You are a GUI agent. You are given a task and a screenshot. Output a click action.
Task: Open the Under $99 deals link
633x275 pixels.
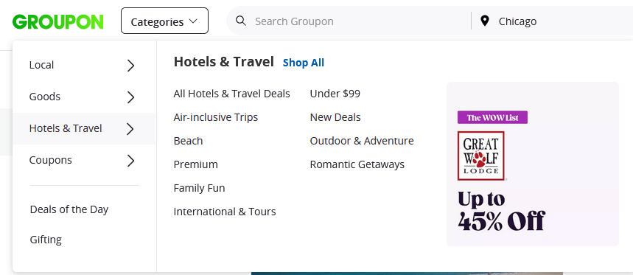click(335, 94)
